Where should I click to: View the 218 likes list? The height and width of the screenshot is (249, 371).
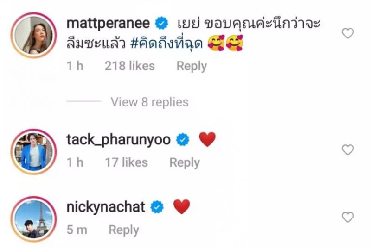(130, 66)
